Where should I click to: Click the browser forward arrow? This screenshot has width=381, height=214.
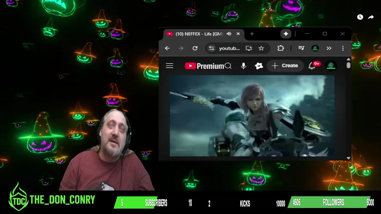click(181, 48)
